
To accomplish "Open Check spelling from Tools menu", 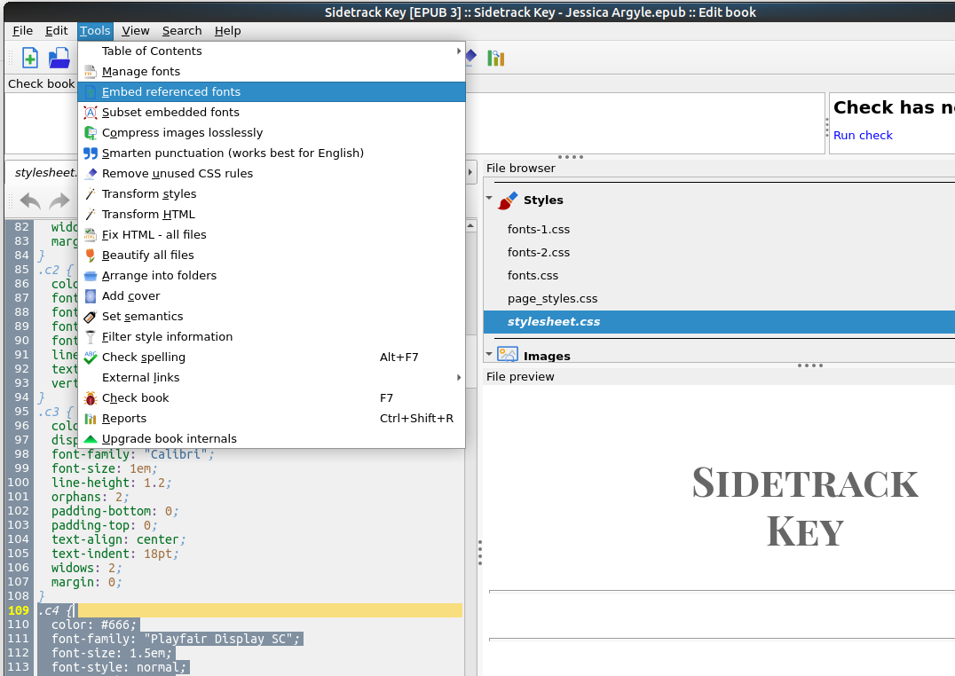I will (x=143, y=358).
